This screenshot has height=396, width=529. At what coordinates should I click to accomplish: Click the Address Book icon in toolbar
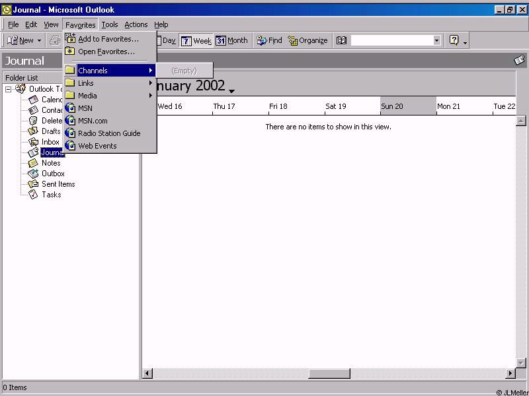point(341,40)
